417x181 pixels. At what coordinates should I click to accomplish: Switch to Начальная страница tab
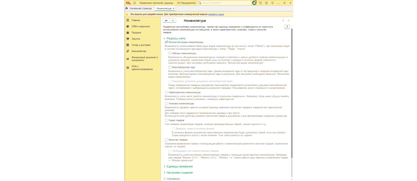pyautogui.click(x=138, y=8)
